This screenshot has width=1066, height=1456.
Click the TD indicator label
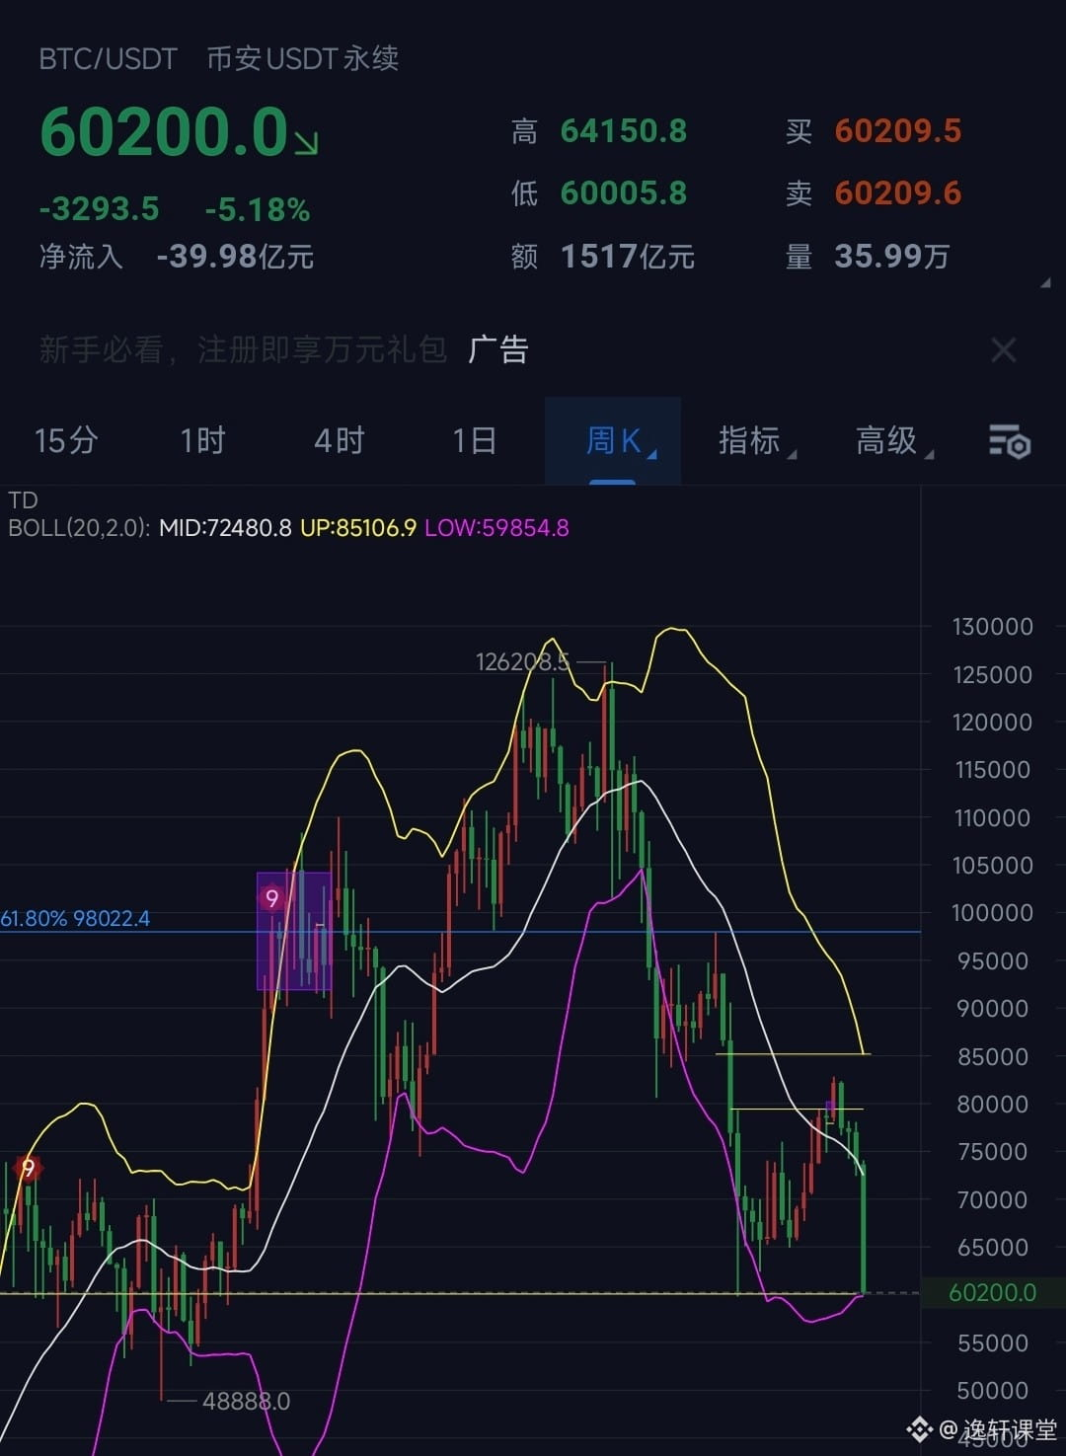pos(23,500)
